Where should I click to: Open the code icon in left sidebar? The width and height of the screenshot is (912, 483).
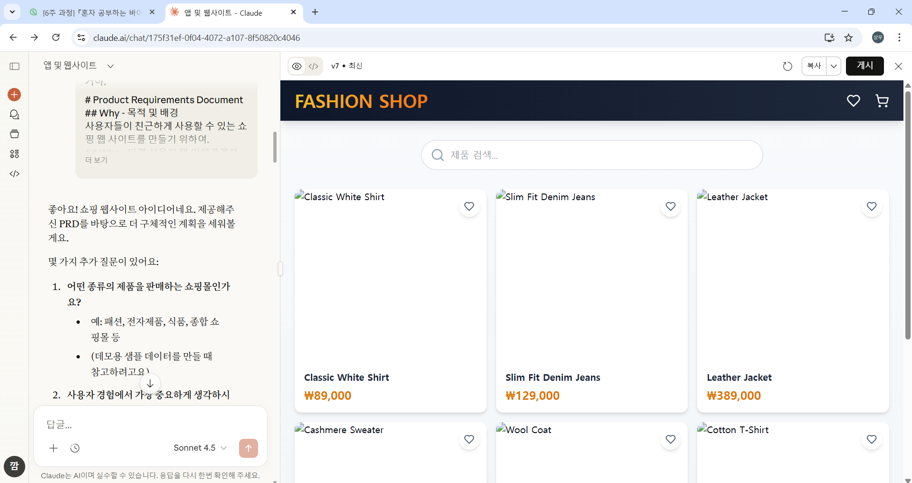[14, 174]
